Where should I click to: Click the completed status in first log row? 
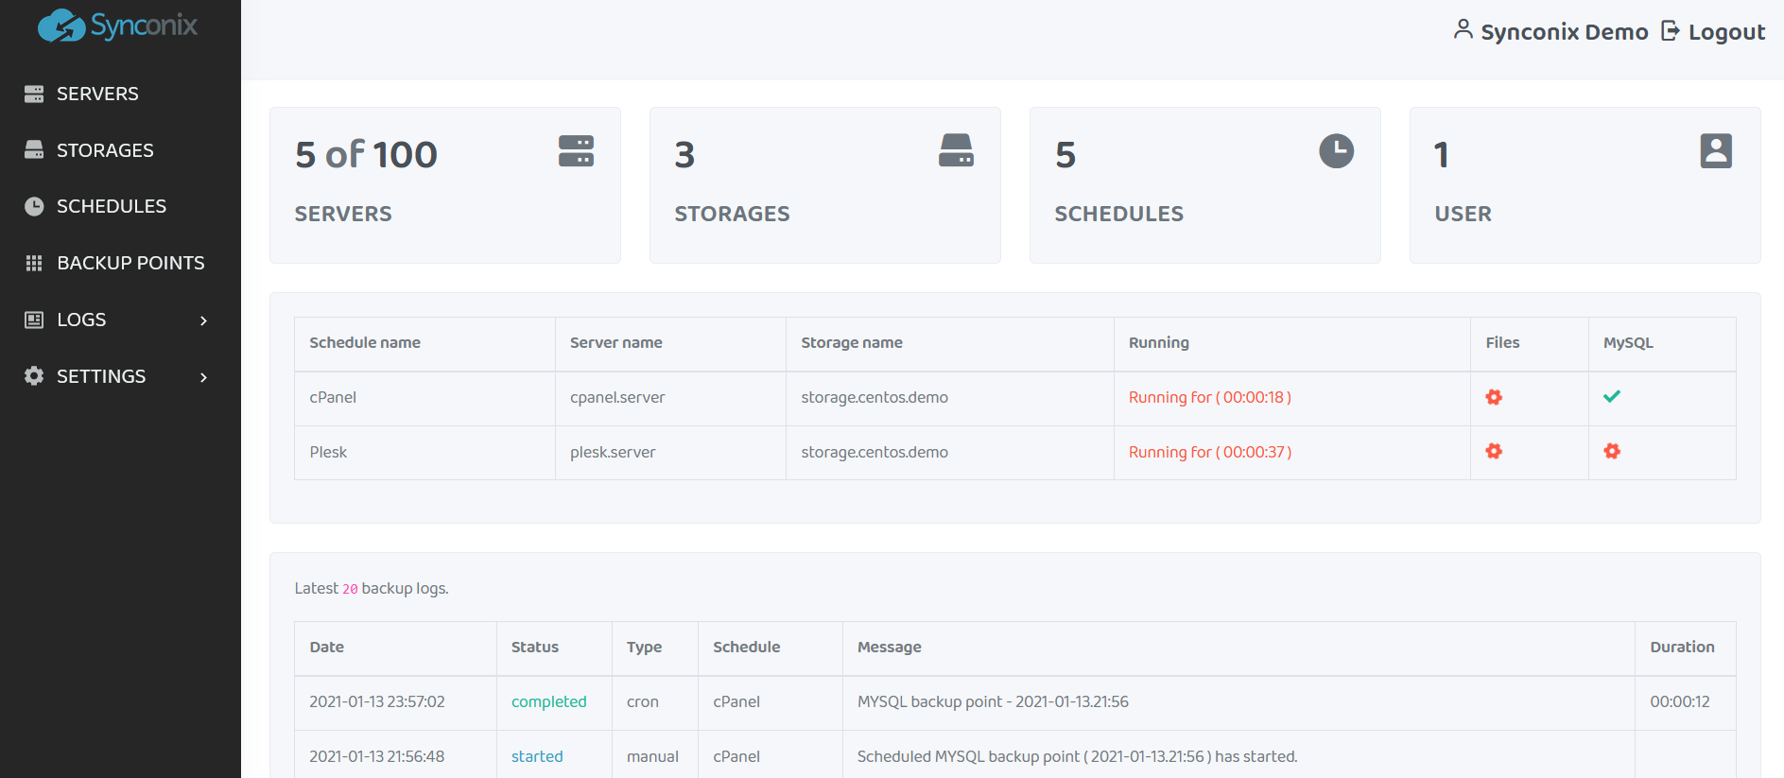[x=548, y=701]
